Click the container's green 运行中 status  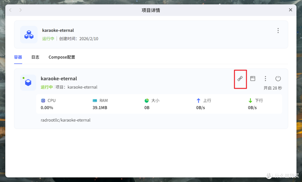click(x=47, y=87)
